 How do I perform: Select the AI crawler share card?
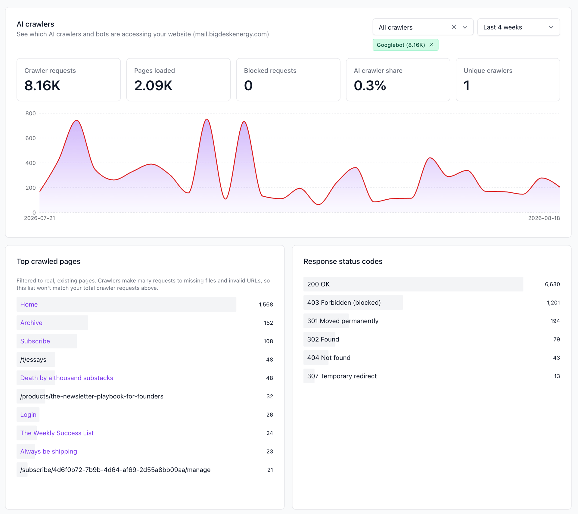(x=398, y=80)
